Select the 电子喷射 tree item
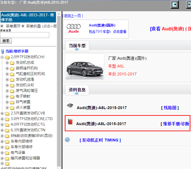Screen dimensions: 191x169 point(23,96)
